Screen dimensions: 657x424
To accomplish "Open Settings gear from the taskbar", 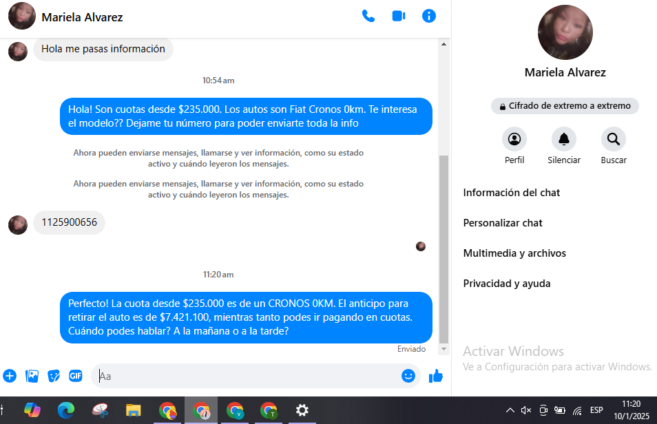I will click(302, 410).
